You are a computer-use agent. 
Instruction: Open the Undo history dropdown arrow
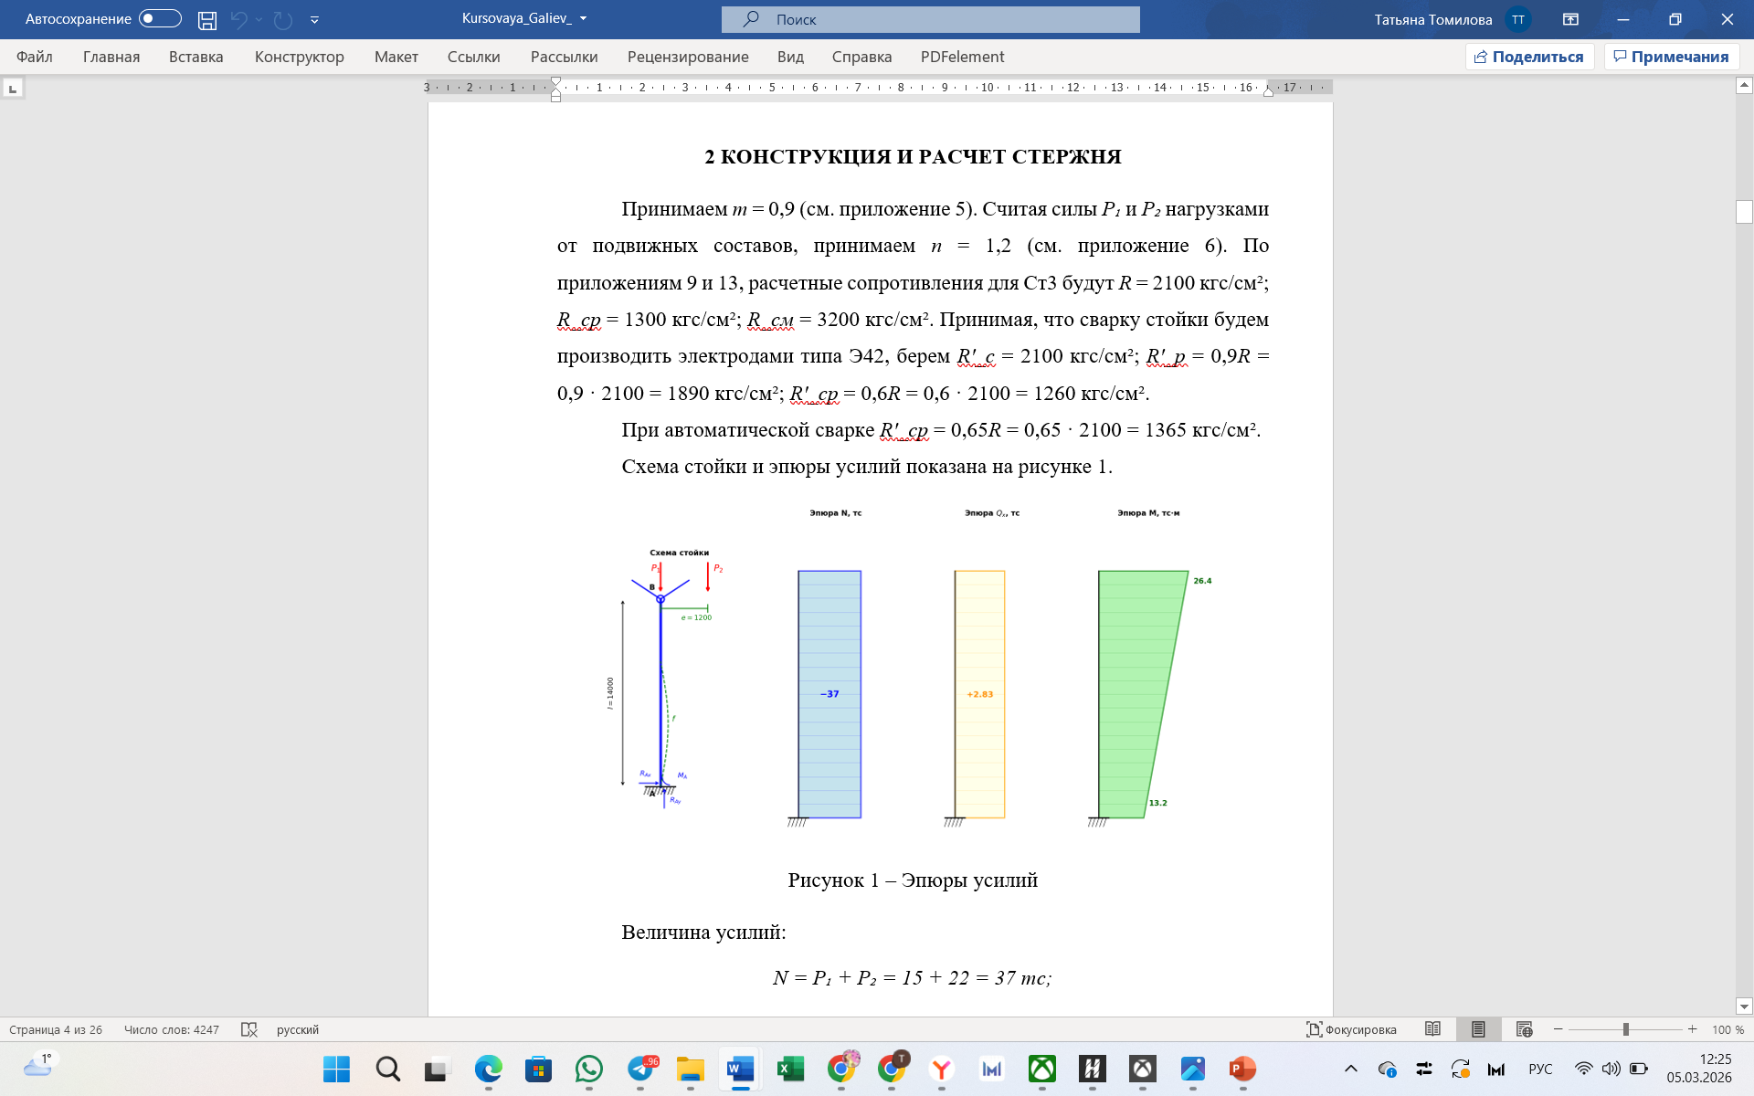click(x=259, y=19)
